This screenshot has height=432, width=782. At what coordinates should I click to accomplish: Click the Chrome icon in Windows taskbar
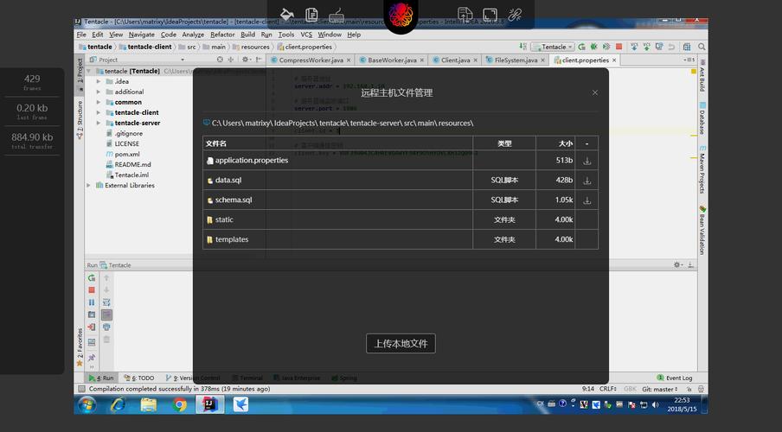click(x=180, y=404)
